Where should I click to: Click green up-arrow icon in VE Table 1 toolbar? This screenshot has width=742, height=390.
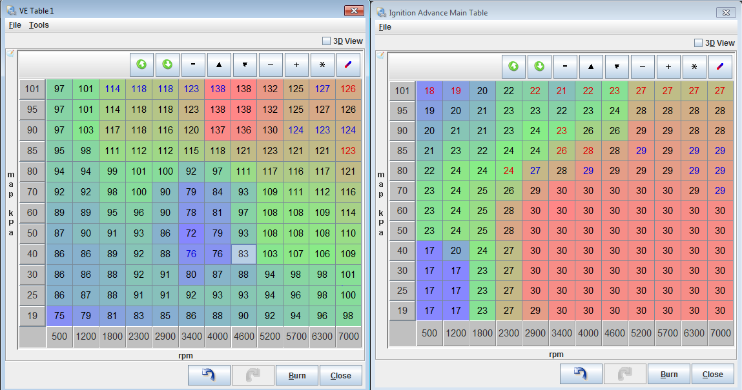(x=141, y=64)
